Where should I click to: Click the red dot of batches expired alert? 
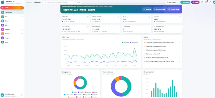[145, 42]
